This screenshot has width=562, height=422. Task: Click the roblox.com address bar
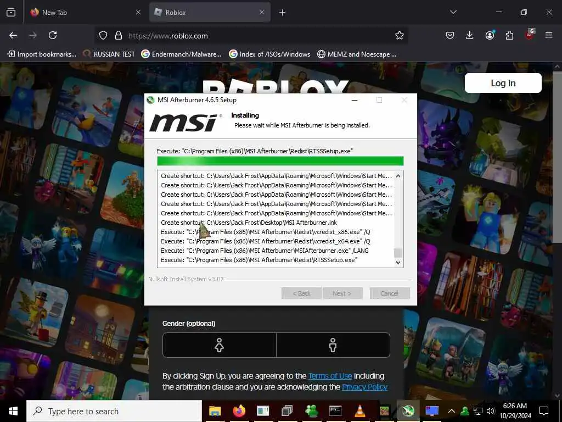point(251,36)
